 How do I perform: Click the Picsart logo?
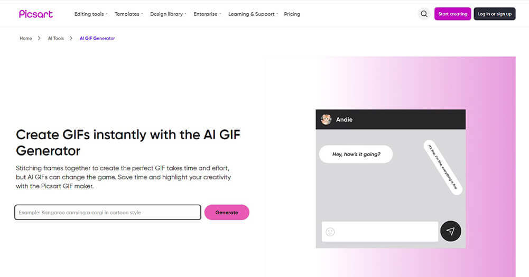[x=36, y=14]
